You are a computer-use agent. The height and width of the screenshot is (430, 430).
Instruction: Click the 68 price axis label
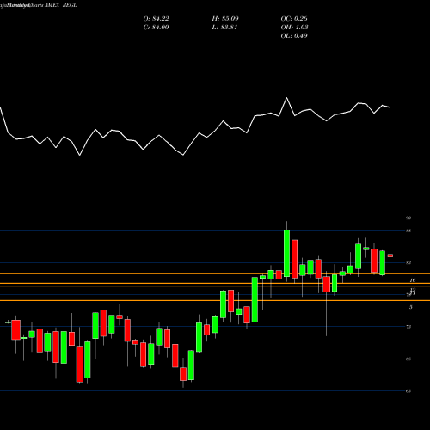408,359
